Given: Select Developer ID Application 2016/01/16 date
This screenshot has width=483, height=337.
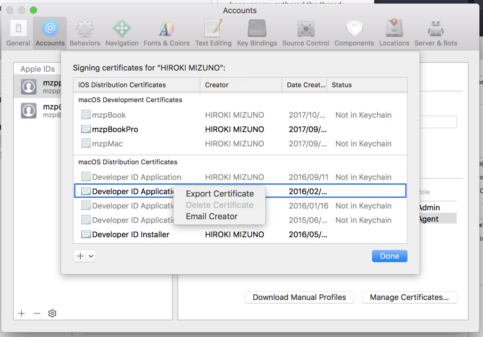Looking at the screenshot, I should click(308, 206).
